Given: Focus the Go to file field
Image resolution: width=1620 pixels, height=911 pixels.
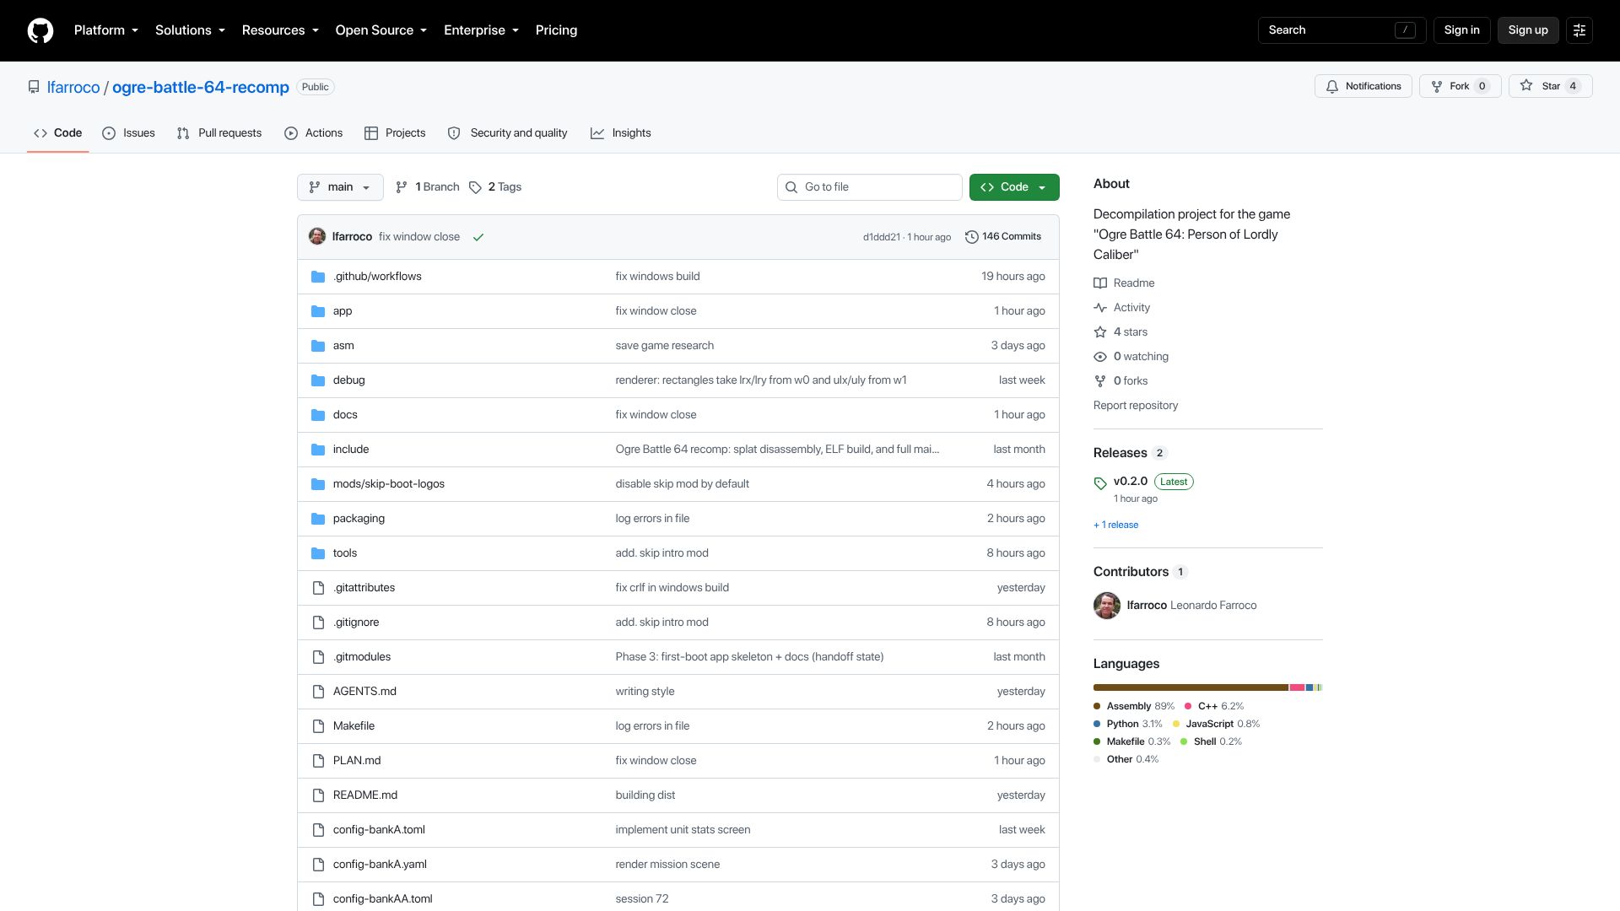Looking at the screenshot, I should pos(869,187).
